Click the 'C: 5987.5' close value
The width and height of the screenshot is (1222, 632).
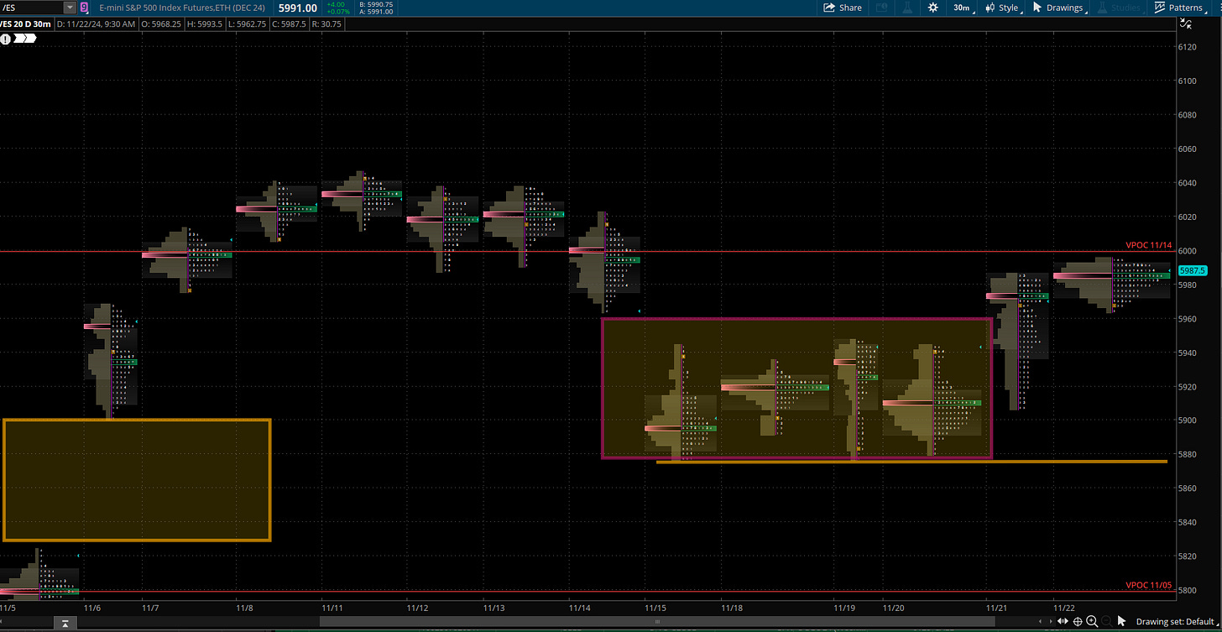(x=288, y=24)
